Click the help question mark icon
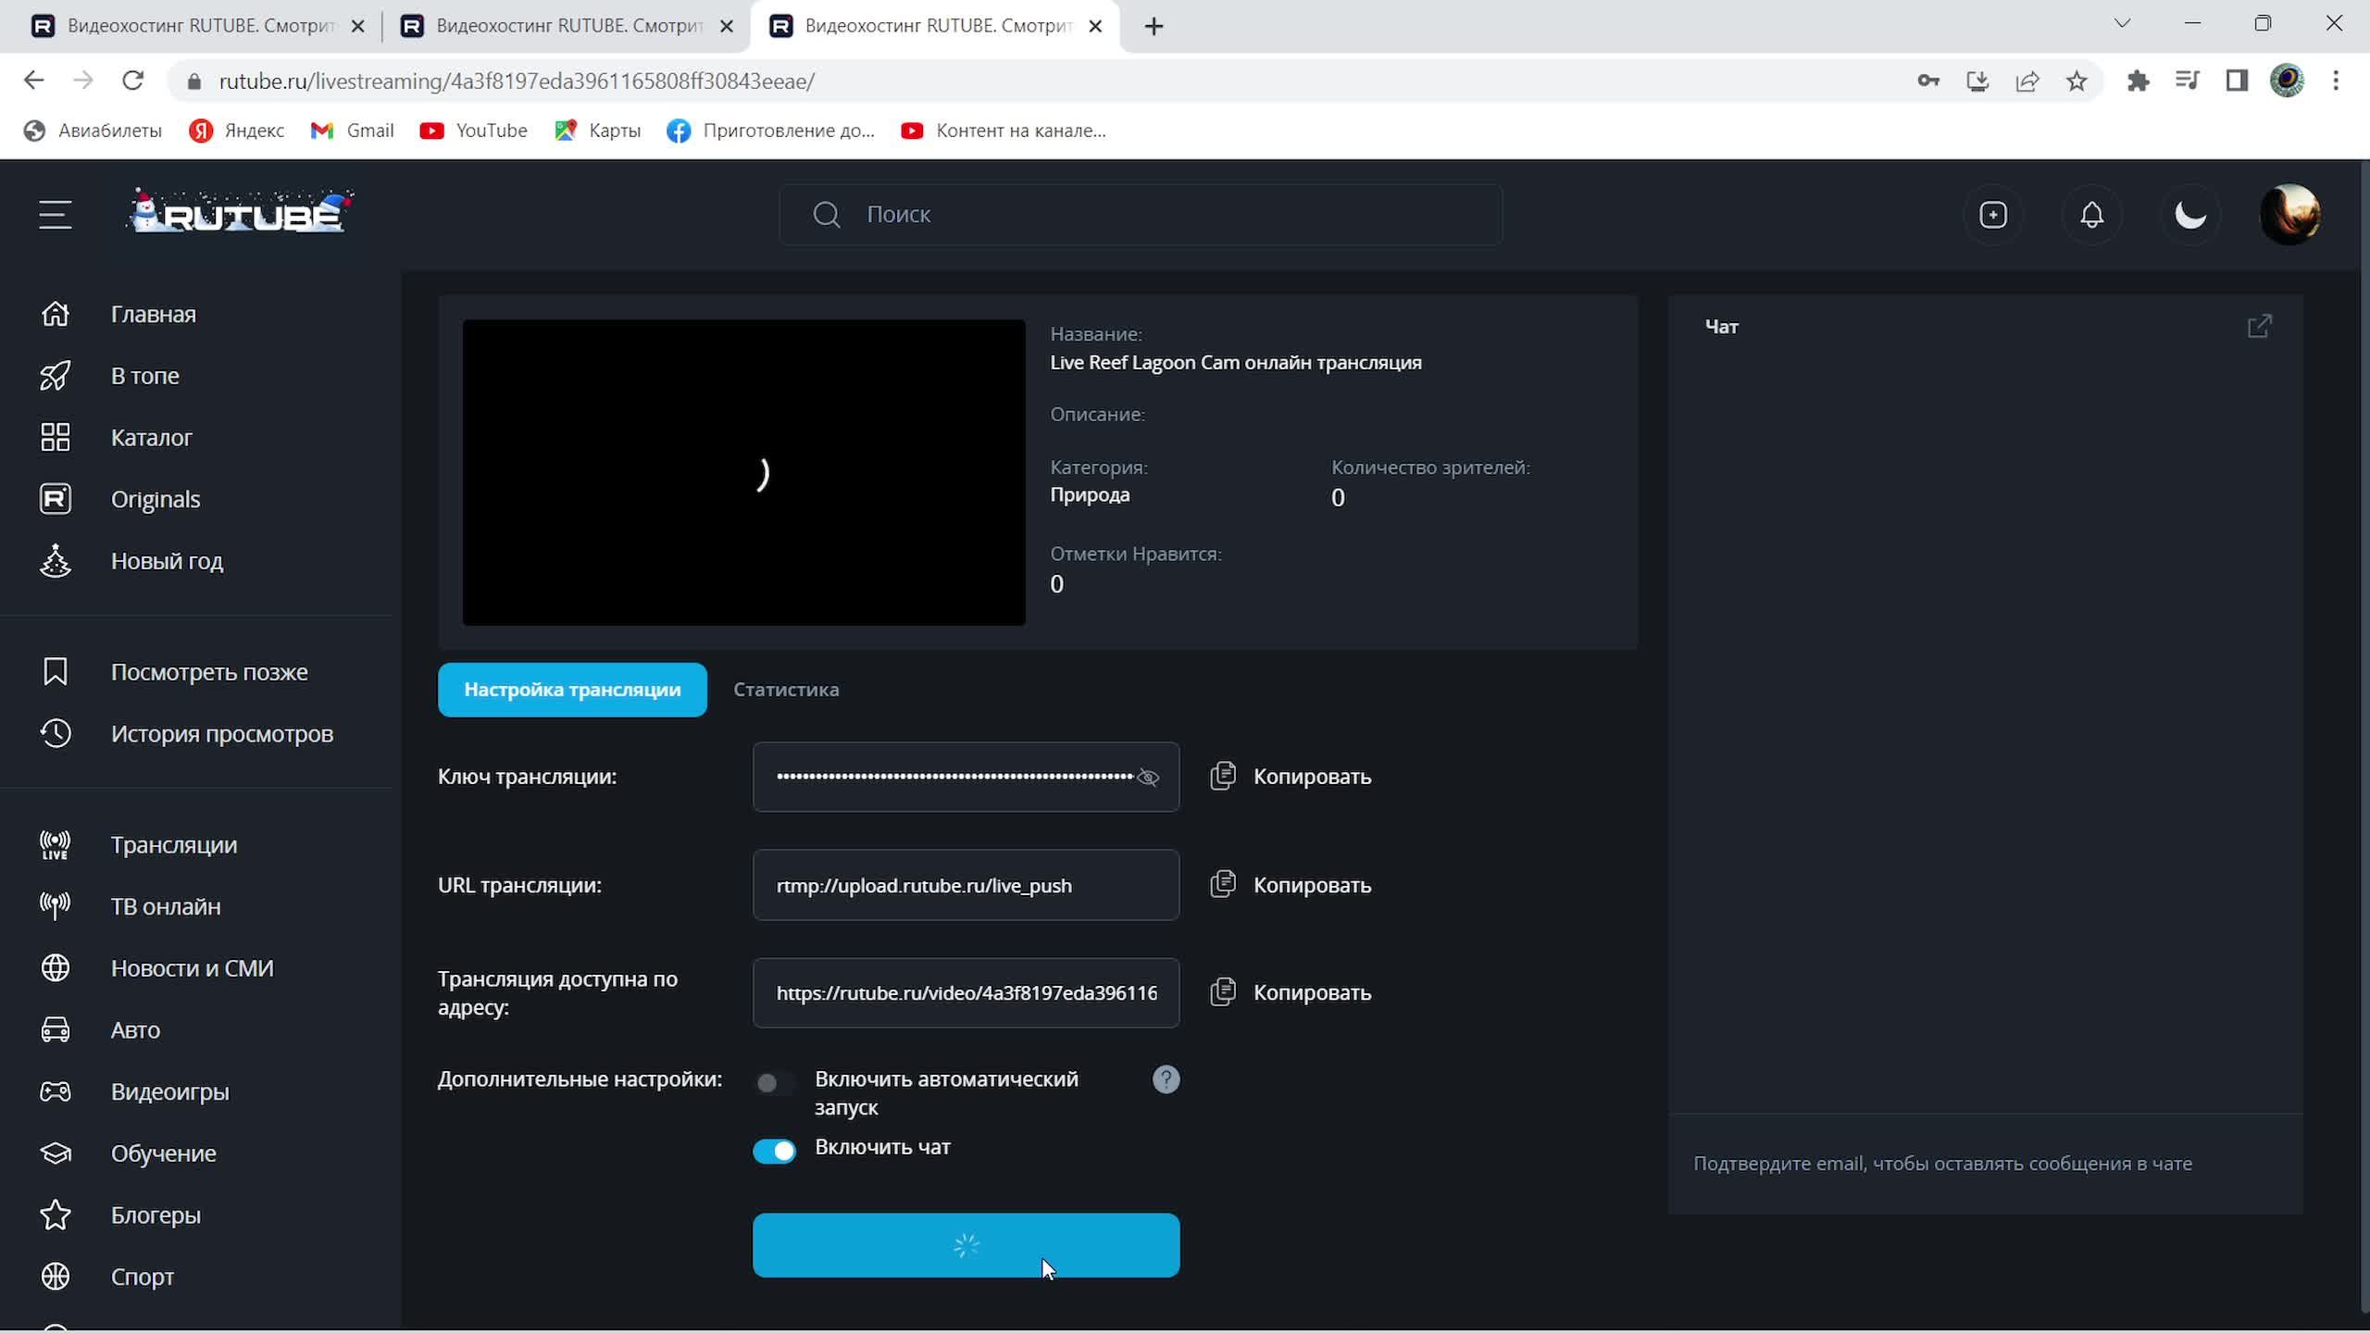The height and width of the screenshot is (1333, 2370). 1166,1079
